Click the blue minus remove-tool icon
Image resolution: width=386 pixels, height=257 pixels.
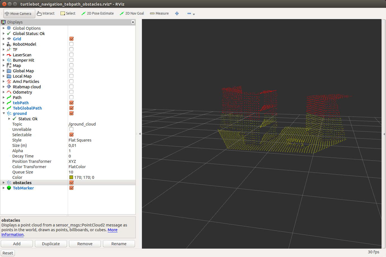click(189, 13)
